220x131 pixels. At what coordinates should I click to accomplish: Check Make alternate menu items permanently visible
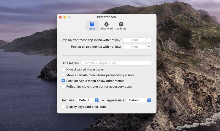[x=63, y=75]
